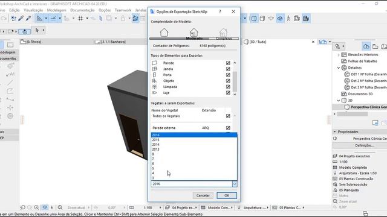
Task: Open the Teamwork menu
Action: pos(123,10)
